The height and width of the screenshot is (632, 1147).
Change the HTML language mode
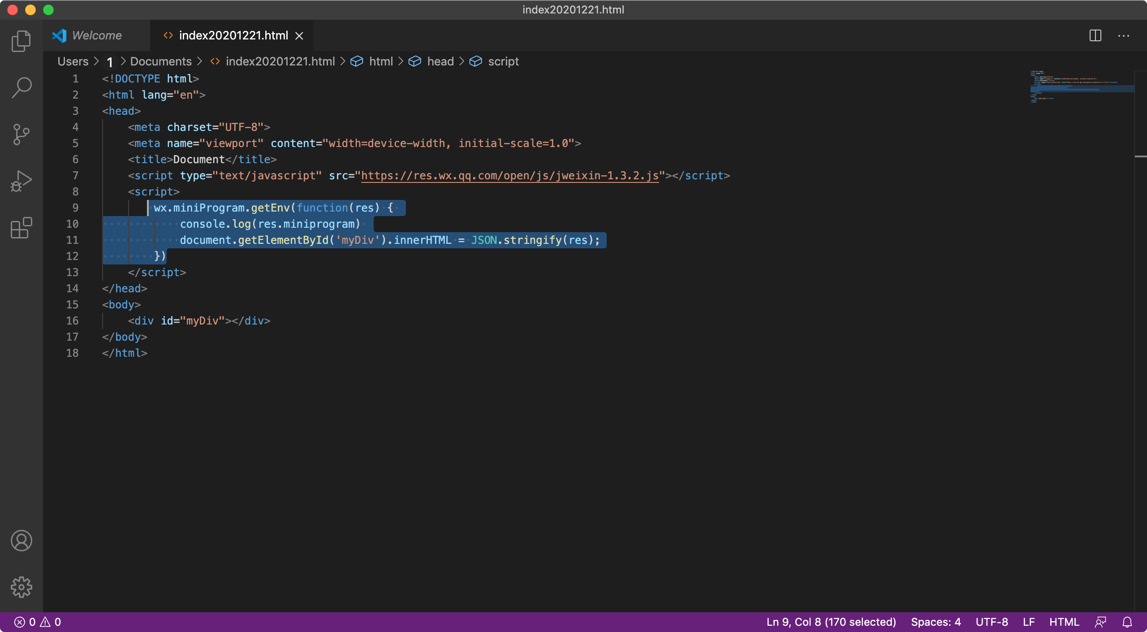coord(1064,622)
